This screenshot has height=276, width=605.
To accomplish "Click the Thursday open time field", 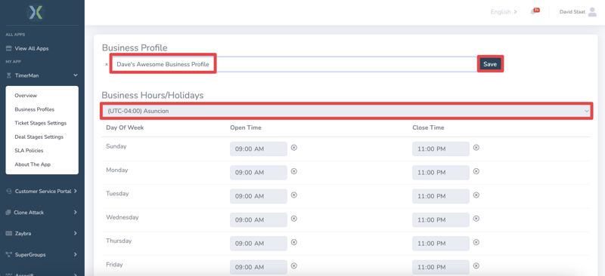I will 259,244.
